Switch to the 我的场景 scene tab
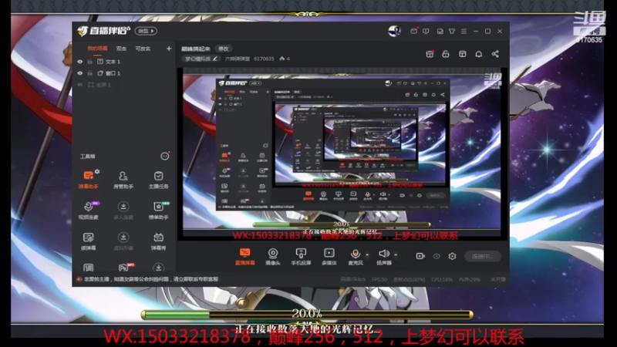The height and width of the screenshot is (347, 617). coord(97,49)
